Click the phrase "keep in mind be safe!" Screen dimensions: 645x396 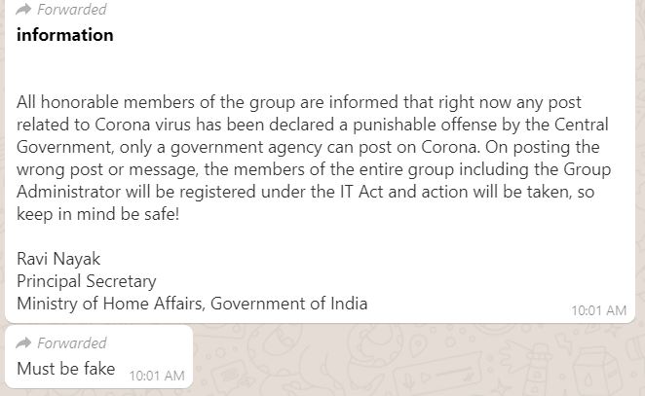96,213
